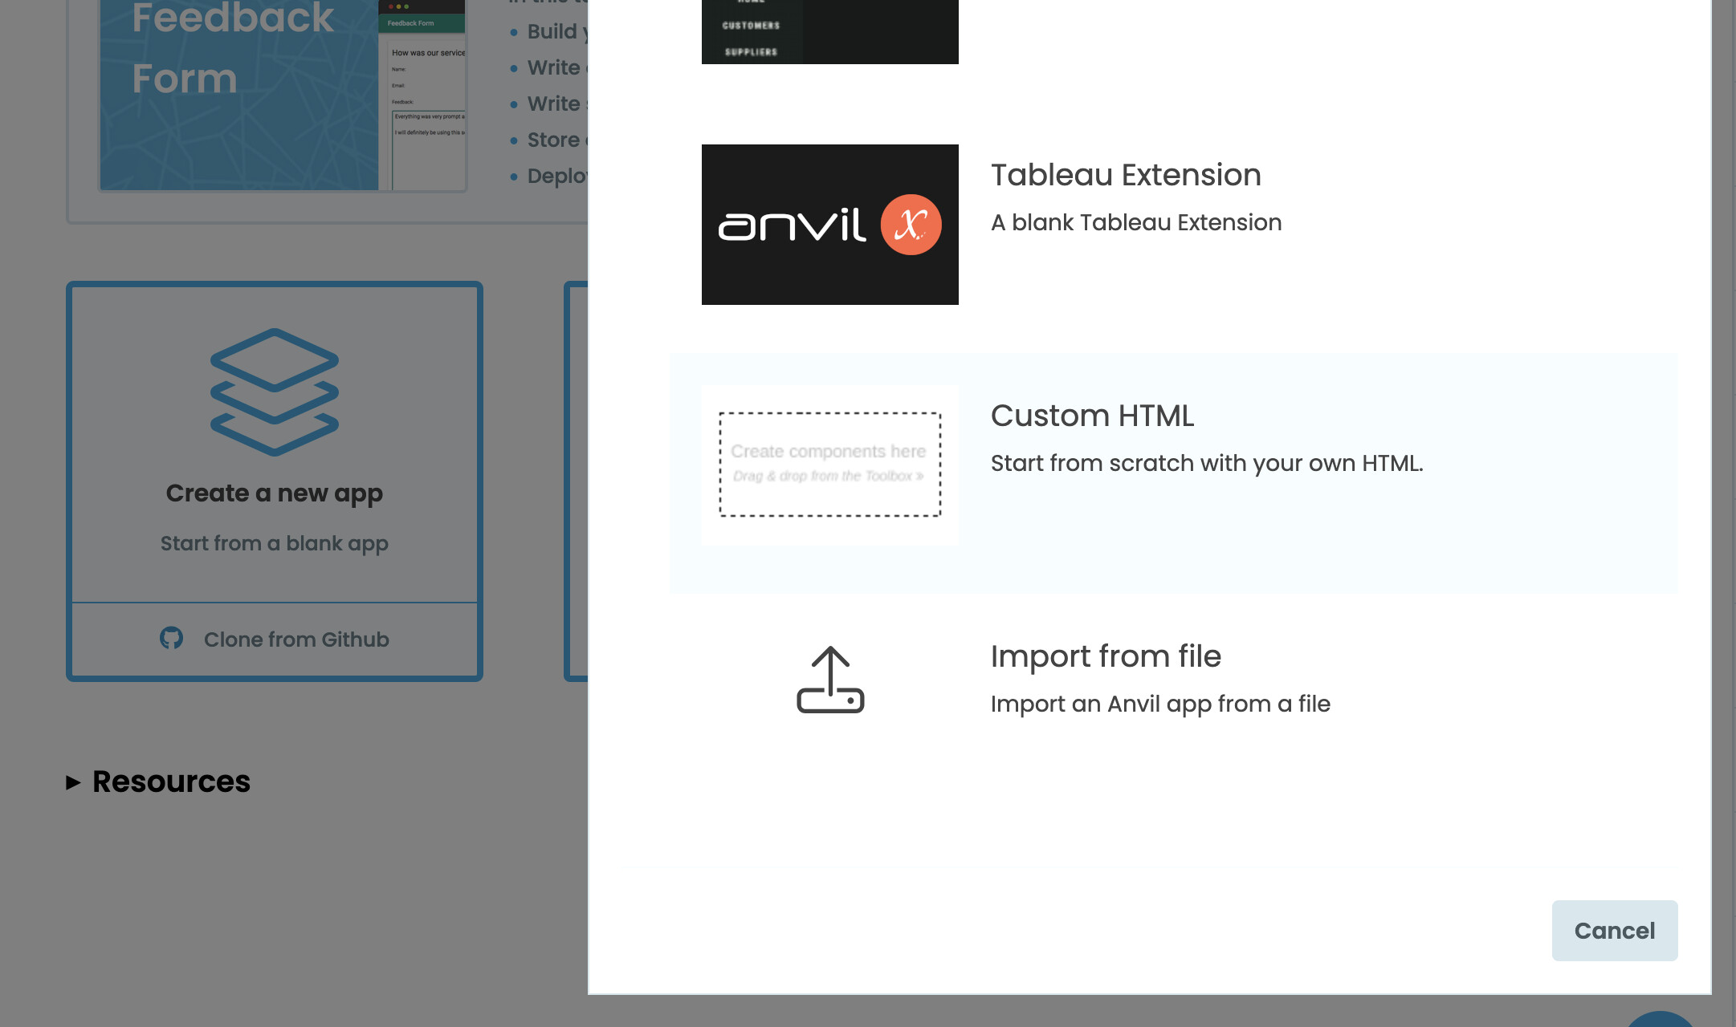The width and height of the screenshot is (1736, 1027).
Task: Click the GitHub octocat icon
Action: (171, 639)
